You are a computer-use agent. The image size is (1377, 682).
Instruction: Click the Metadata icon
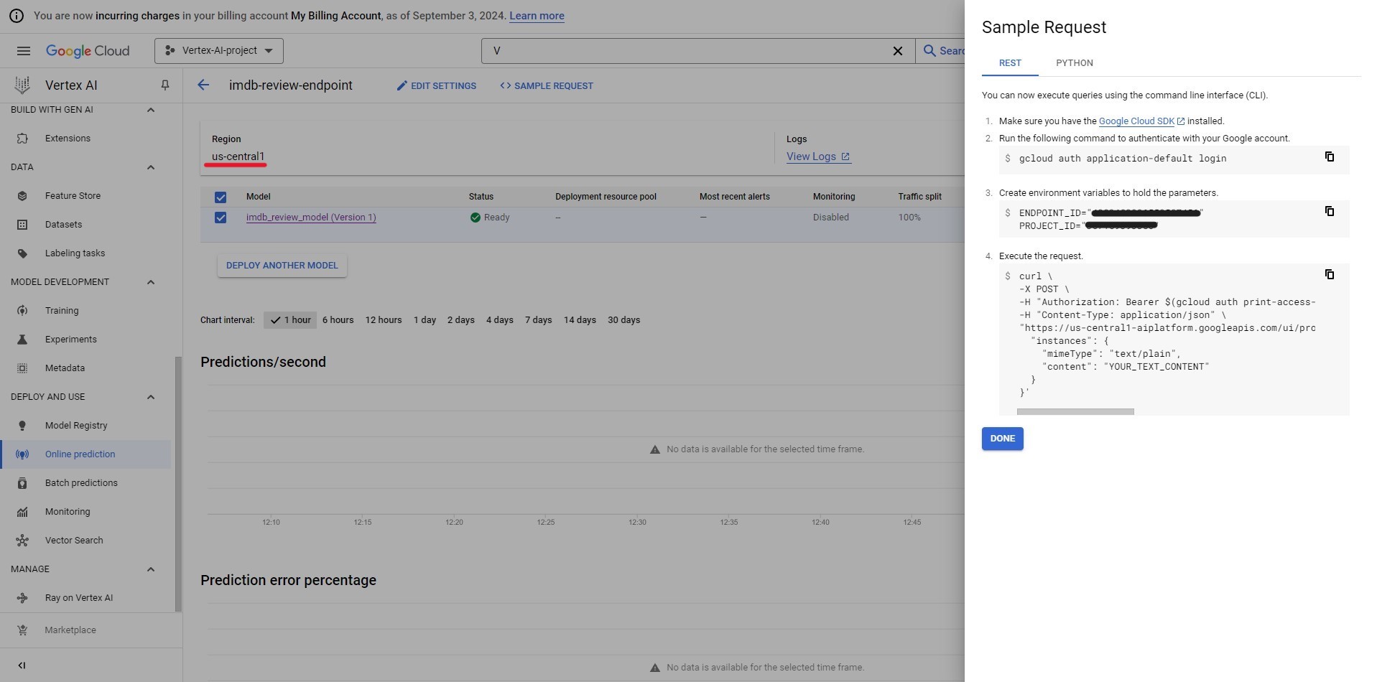pos(22,368)
